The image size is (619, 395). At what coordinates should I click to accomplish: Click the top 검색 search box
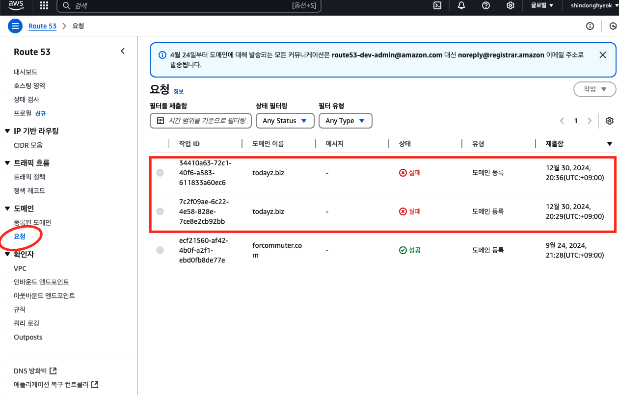[x=189, y=6]
